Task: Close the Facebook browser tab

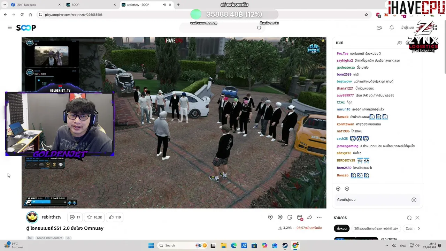Action: click(x=59, y=5)
